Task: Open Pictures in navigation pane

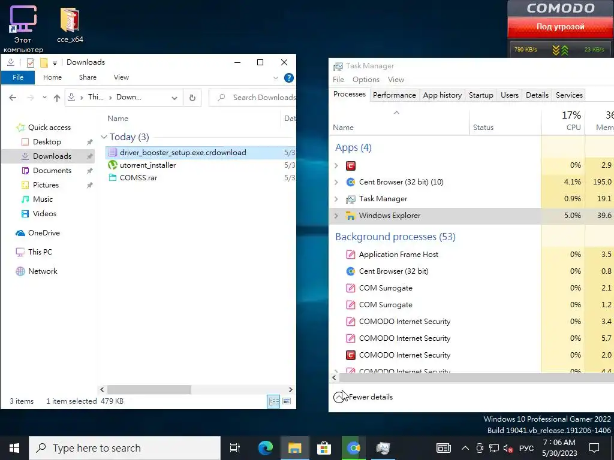Action: coord(46,185)
